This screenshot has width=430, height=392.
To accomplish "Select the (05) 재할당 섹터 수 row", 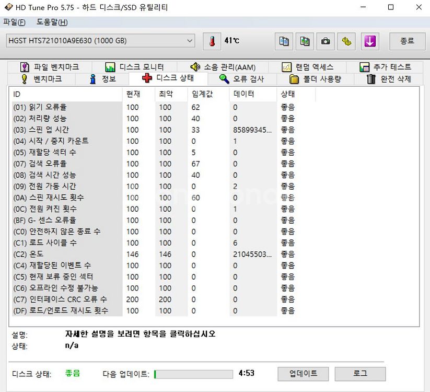I will pyautogui.click(x=164, y=153).
